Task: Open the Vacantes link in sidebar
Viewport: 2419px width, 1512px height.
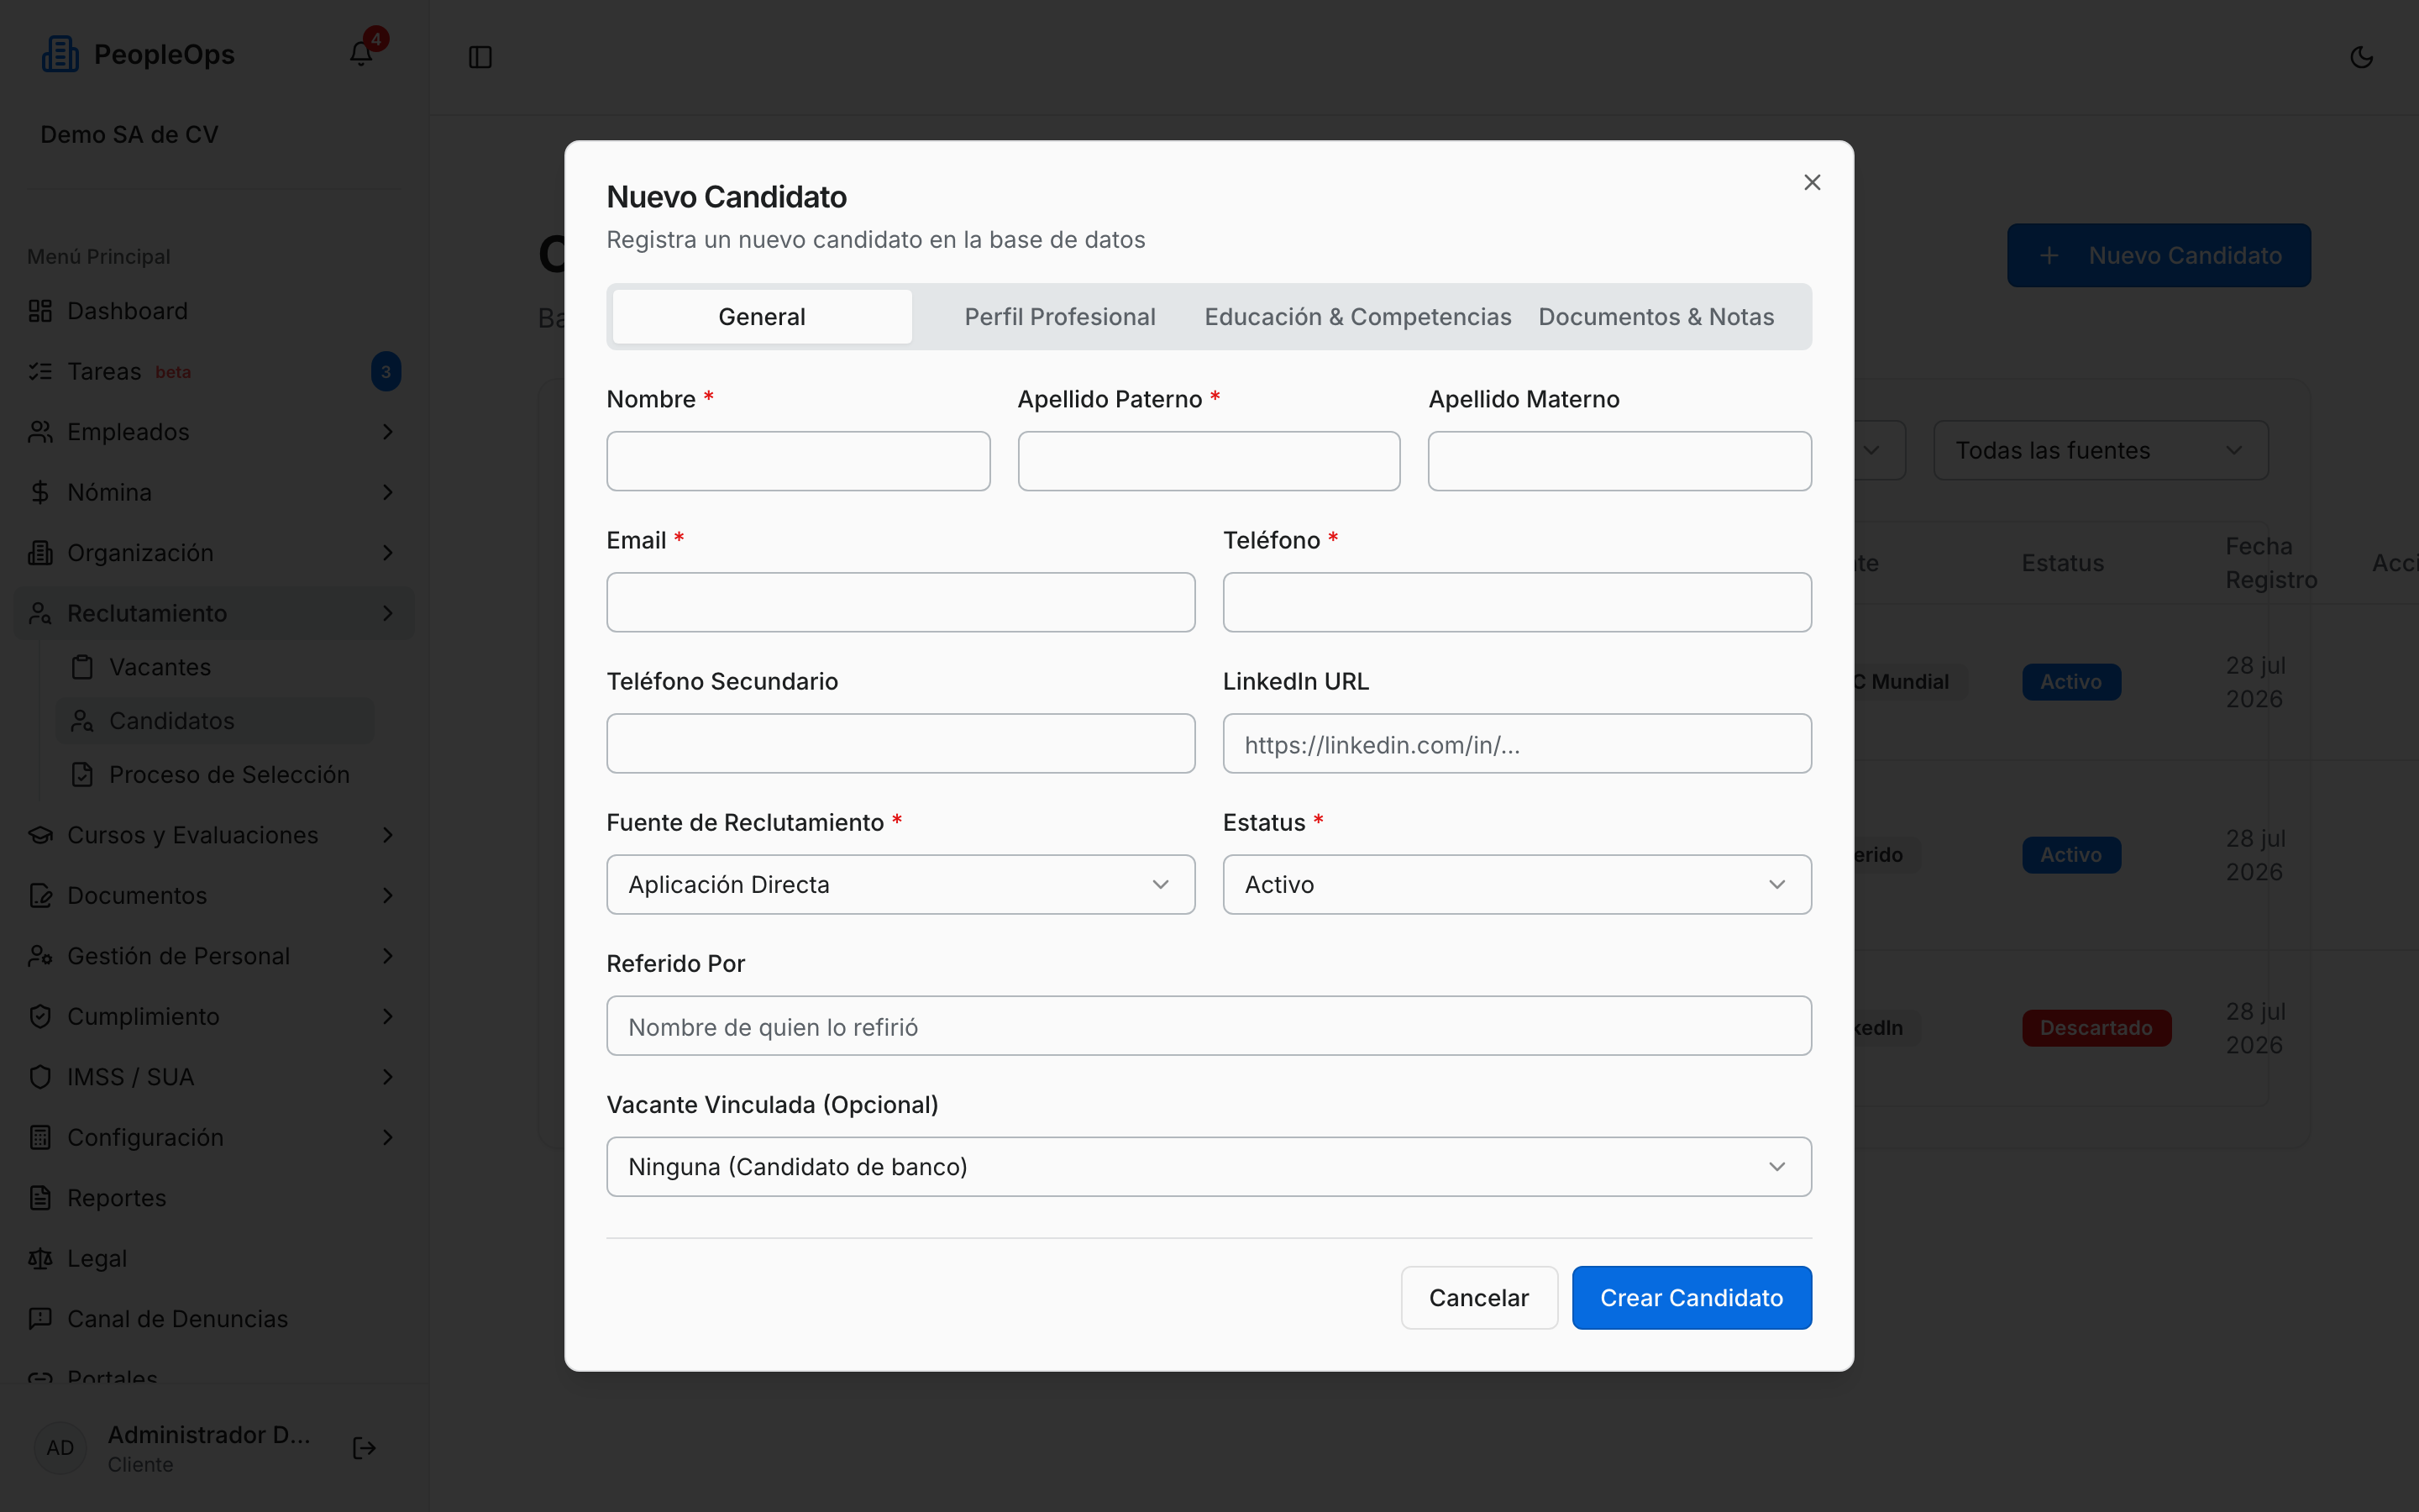Action: [215, 667]
